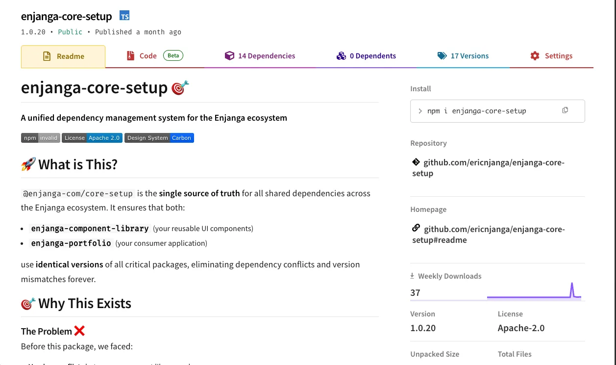Screen dimensions: 616x365
Task: Open the Public visibility link
Action: point(70,31)
